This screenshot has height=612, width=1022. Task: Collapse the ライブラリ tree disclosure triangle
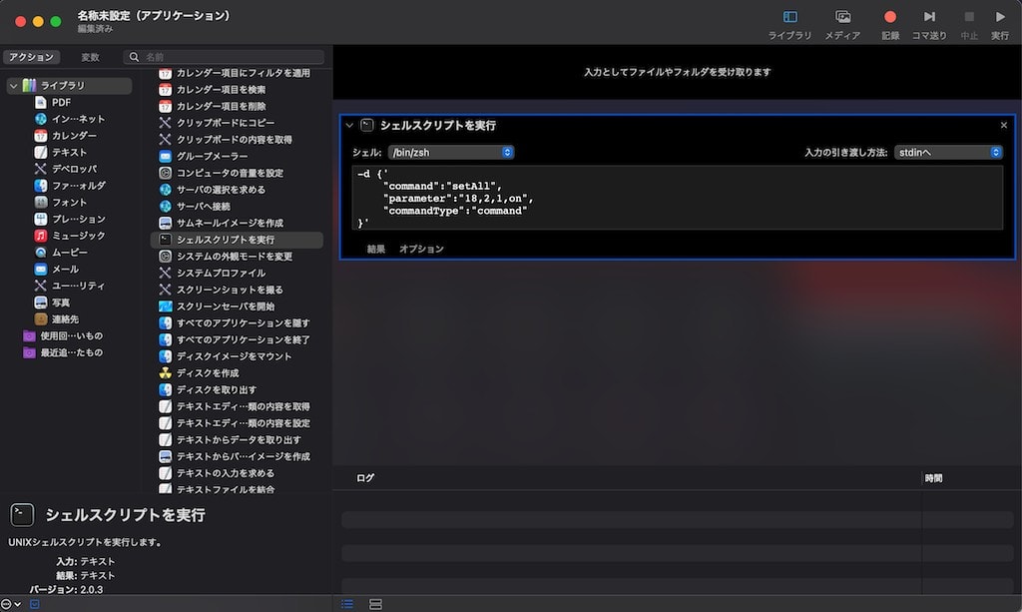click(13, 86)
